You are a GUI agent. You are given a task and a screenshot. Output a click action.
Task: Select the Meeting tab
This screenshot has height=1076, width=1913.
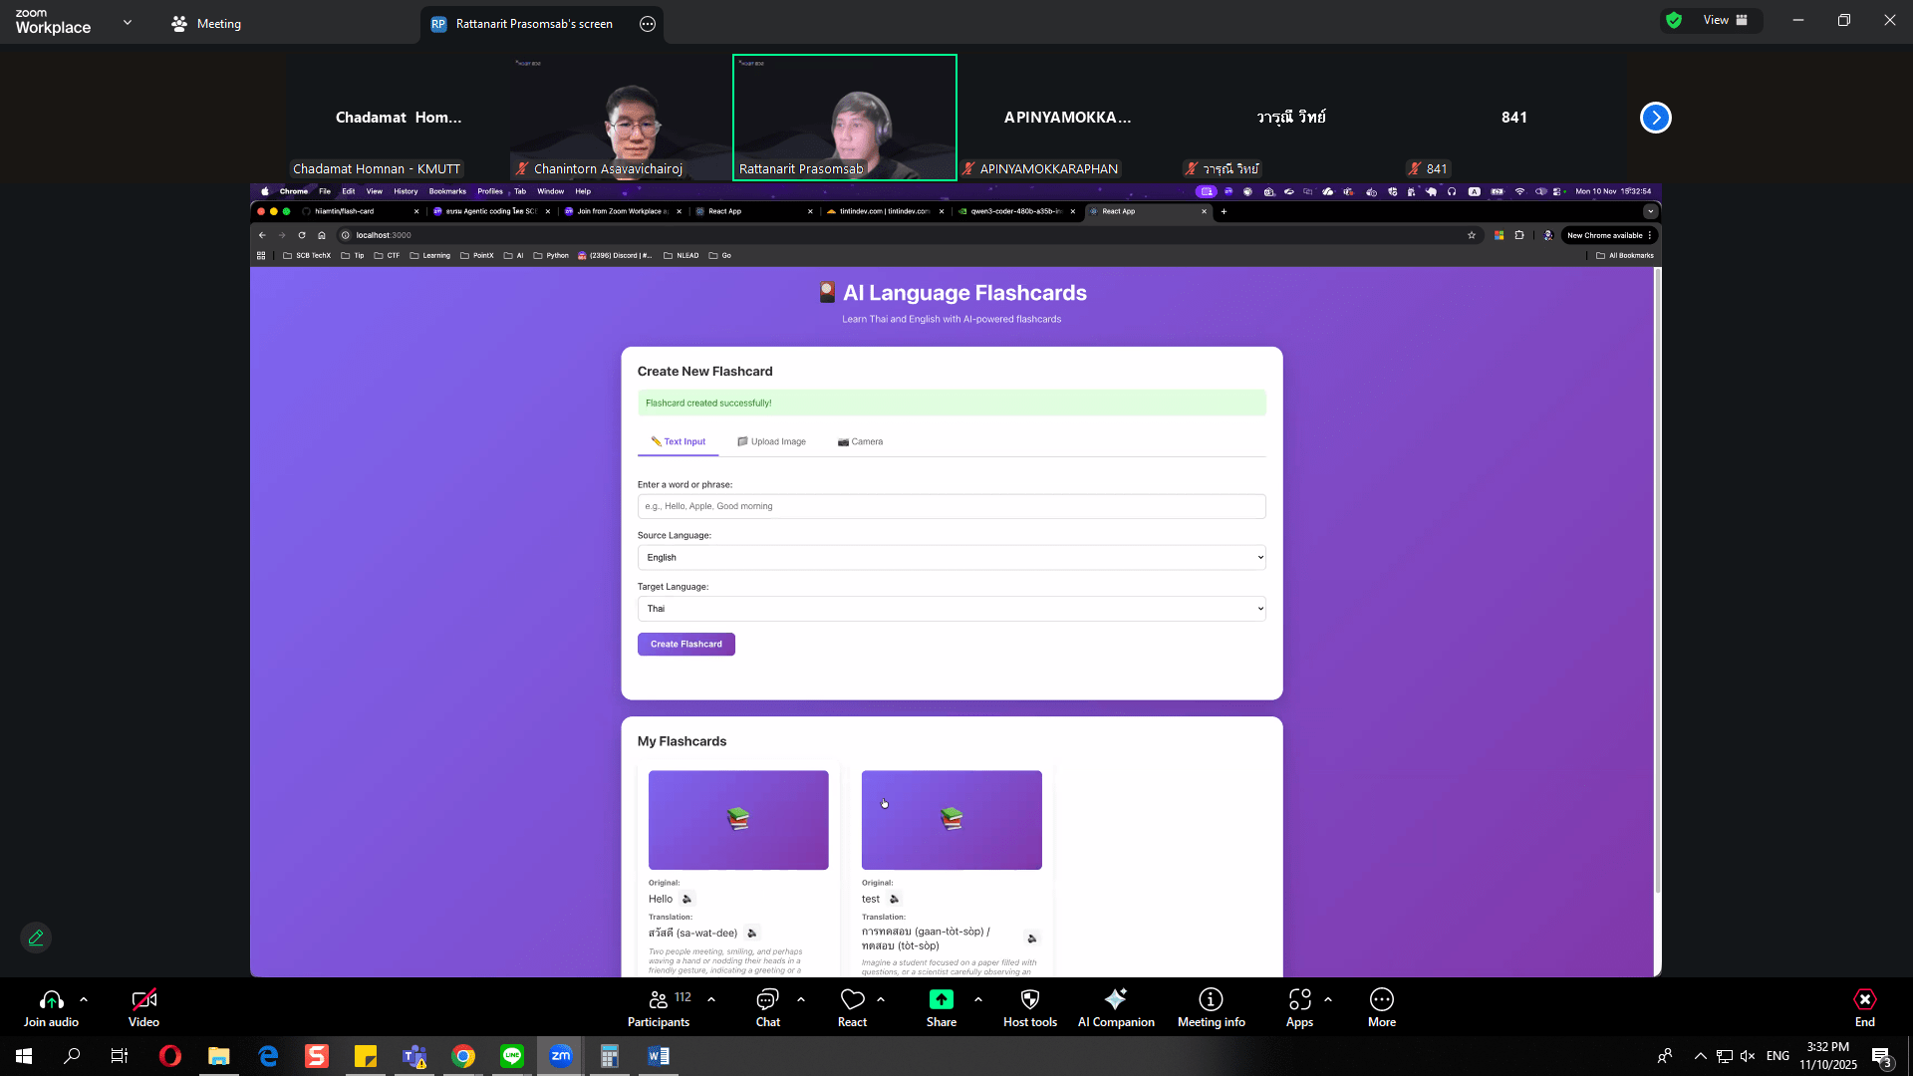(x=206, y=23)
